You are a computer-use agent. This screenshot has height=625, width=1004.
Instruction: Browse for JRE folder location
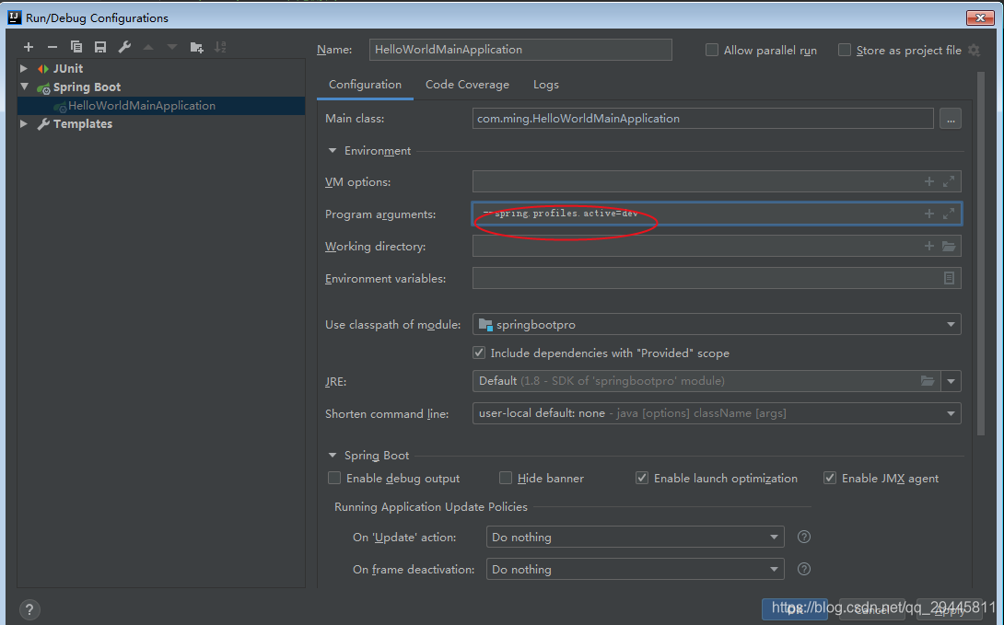click(x=928, y=381)
